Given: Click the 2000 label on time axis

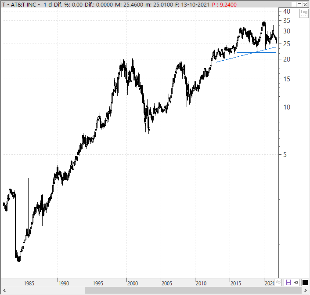Looking at the screenshot, I should [133, 284].
